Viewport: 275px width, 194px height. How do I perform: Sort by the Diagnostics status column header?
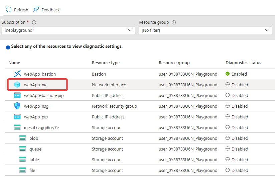click(x=243, y=63)
